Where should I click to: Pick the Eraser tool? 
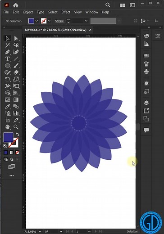pos(16,72)
